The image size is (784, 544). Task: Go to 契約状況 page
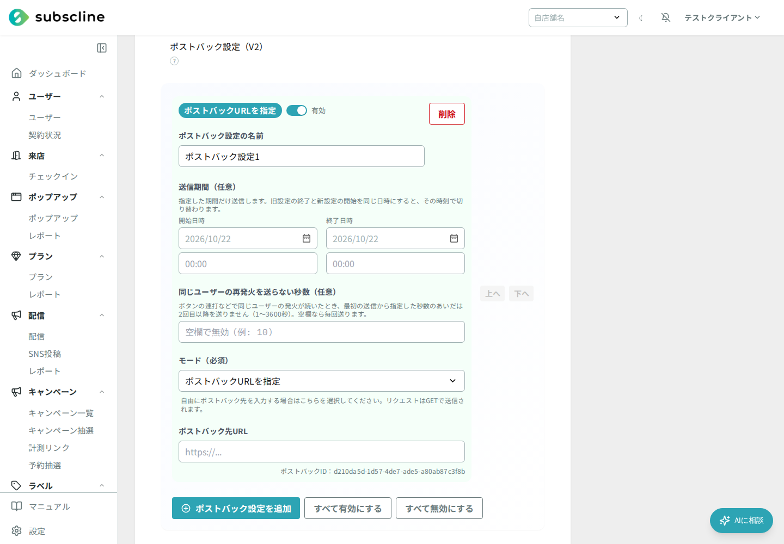pos(45,135)
